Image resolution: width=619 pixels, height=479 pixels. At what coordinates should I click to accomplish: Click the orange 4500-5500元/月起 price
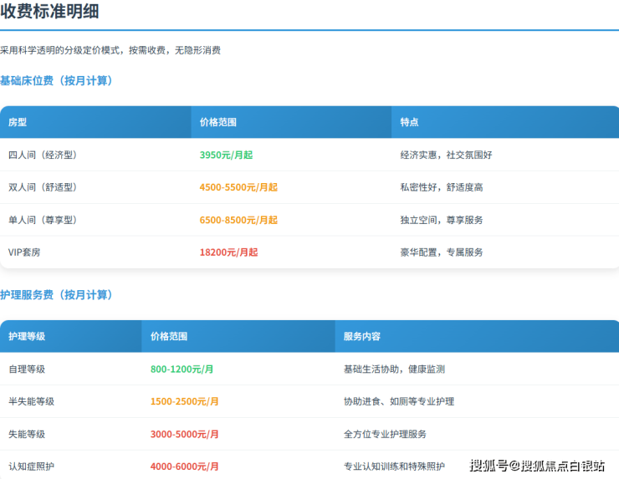pyautogui.click(x=238, y=187)
